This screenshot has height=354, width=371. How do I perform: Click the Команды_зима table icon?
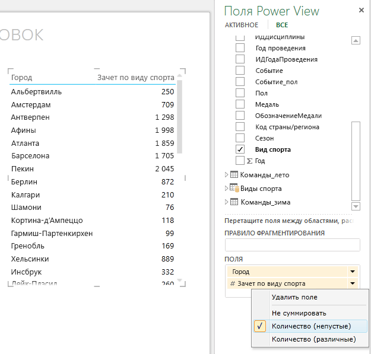(x=234, y=202)
